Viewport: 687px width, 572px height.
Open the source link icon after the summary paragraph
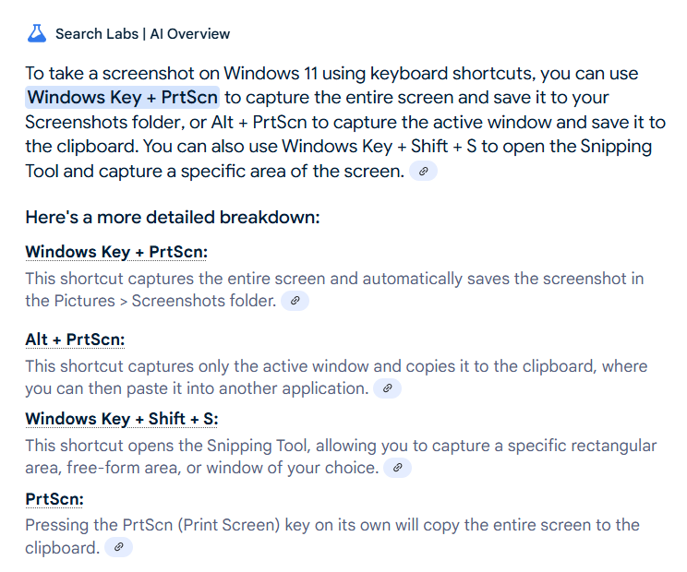coord(423,171)
